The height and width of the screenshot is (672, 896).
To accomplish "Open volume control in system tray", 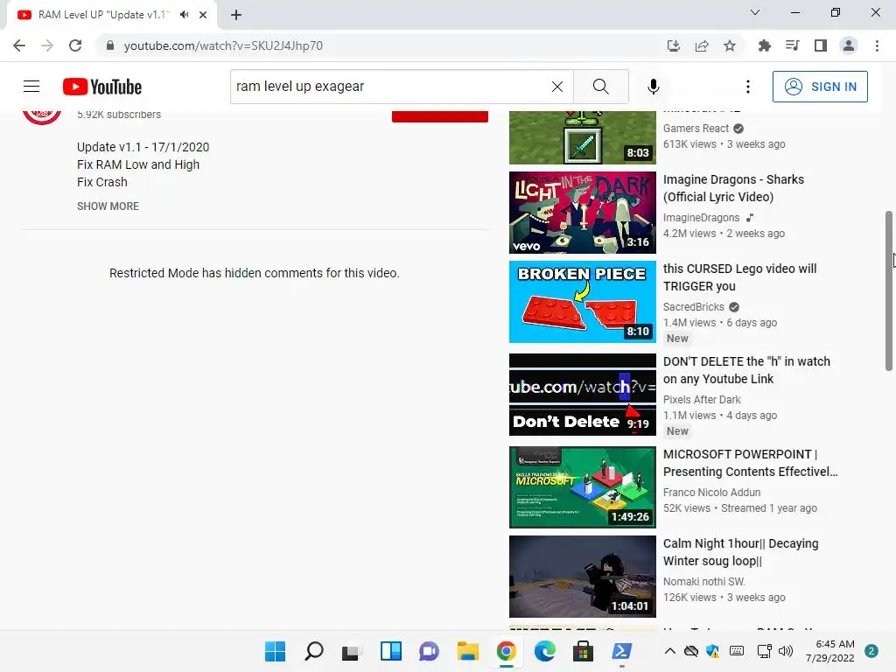I will pyautogui.click(x=786, y=651).
